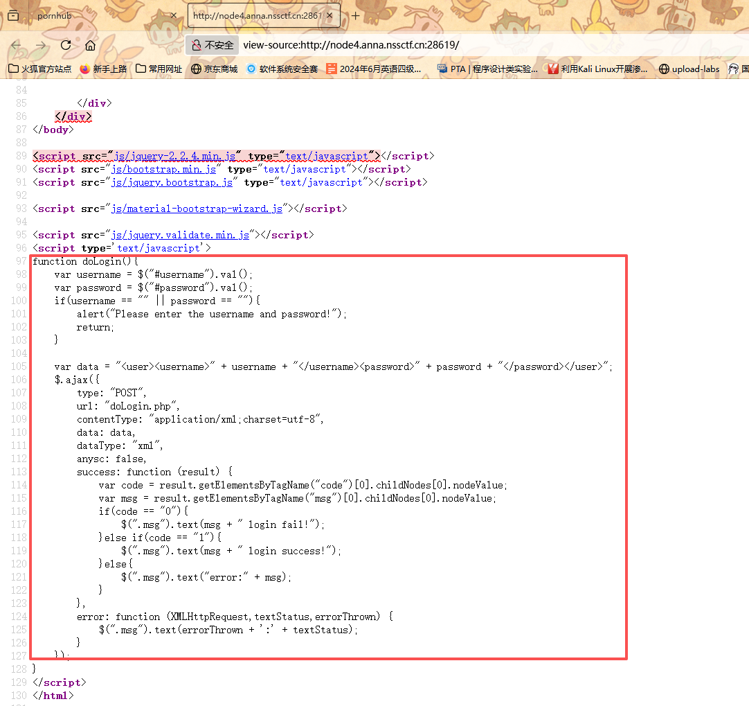Viewport: 749px width, 706px height.
Task: Open the js/material-bootstrap-wizard.js link
Action: (x=197, y=209)
